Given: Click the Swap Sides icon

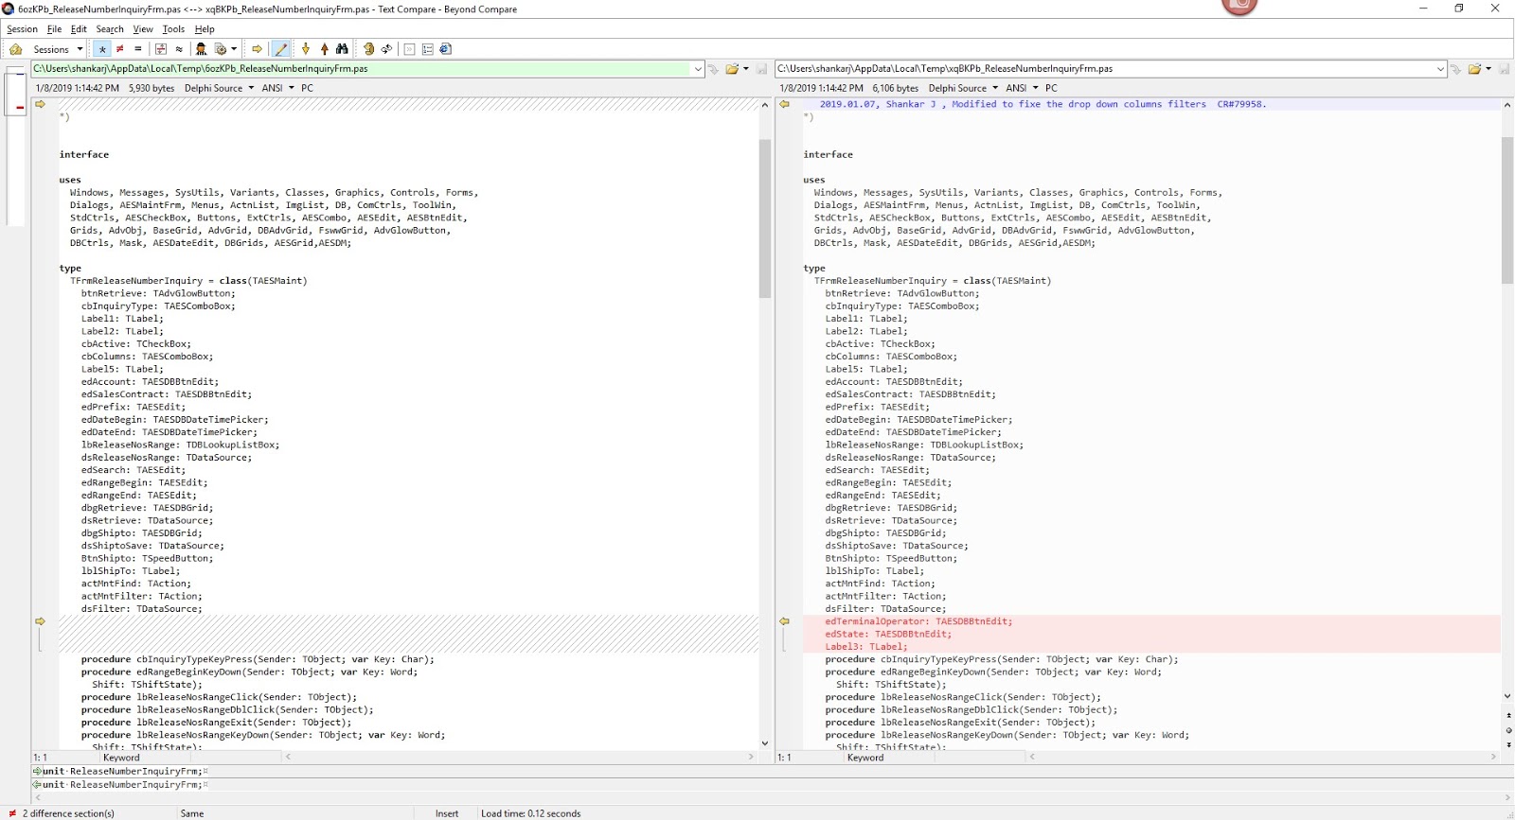Looking at the screenshot, I should click(369, 49).
